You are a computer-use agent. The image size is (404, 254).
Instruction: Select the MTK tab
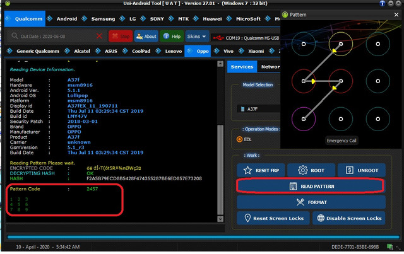click(183, 19)
